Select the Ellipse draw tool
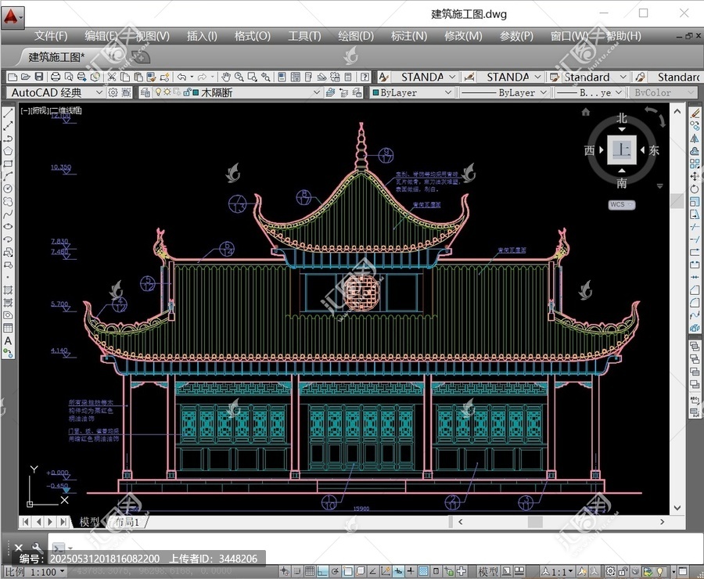 (x=8, y=226)
